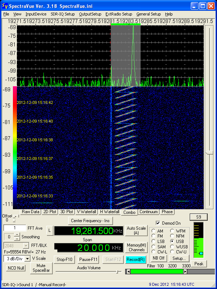217x289 pixels.
Task: Click the Record(R) button
Action: pos(136,260)
